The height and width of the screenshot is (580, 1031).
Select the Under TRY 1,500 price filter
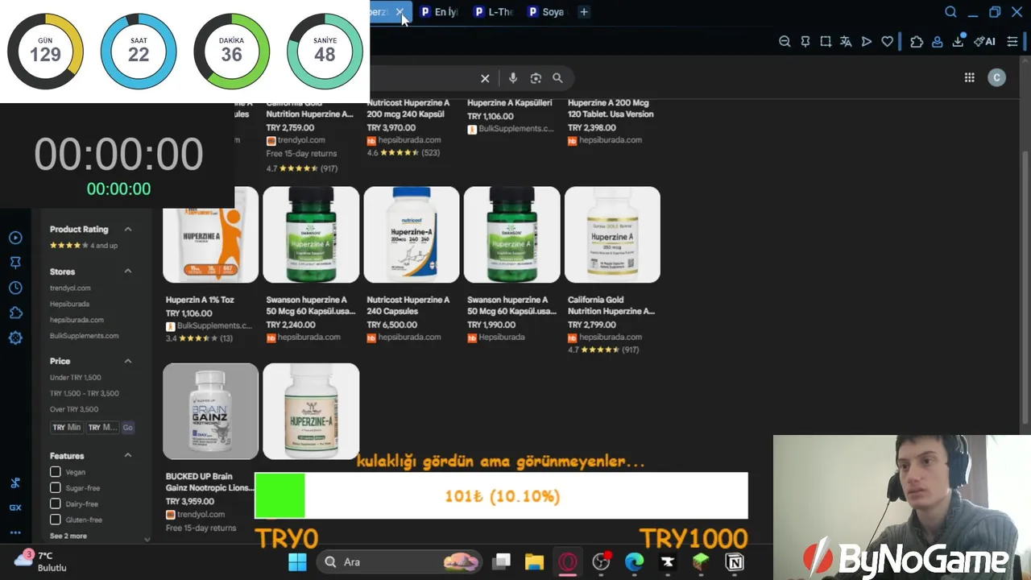click(x=76, y=377)
